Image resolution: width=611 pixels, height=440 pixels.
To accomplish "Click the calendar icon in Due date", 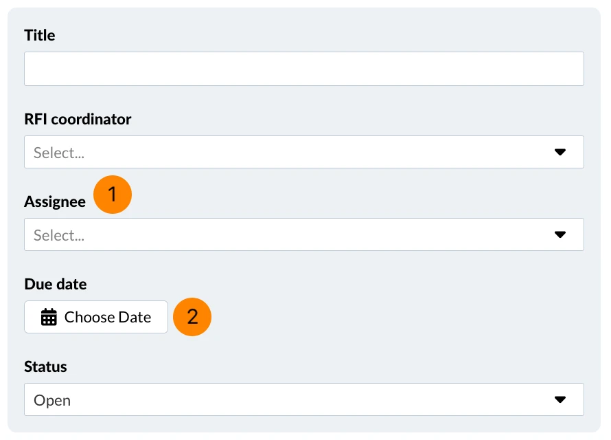I will coord(49,317).
